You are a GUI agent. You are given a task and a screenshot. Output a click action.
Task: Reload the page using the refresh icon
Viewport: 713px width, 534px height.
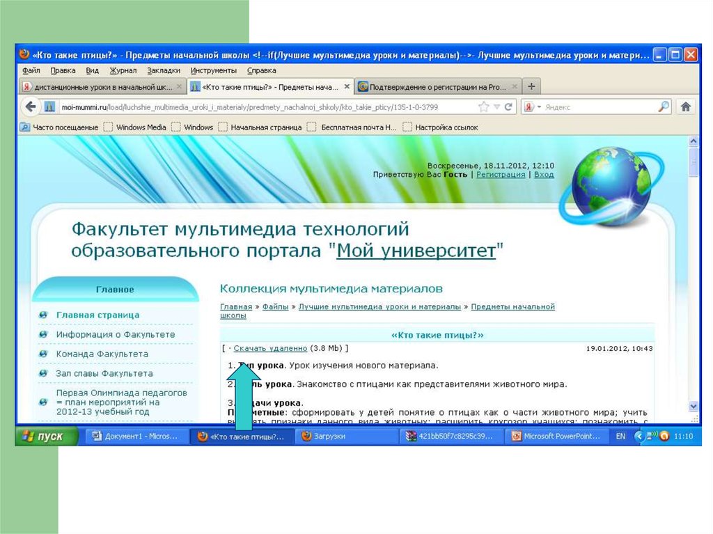(x=508, y=107)
